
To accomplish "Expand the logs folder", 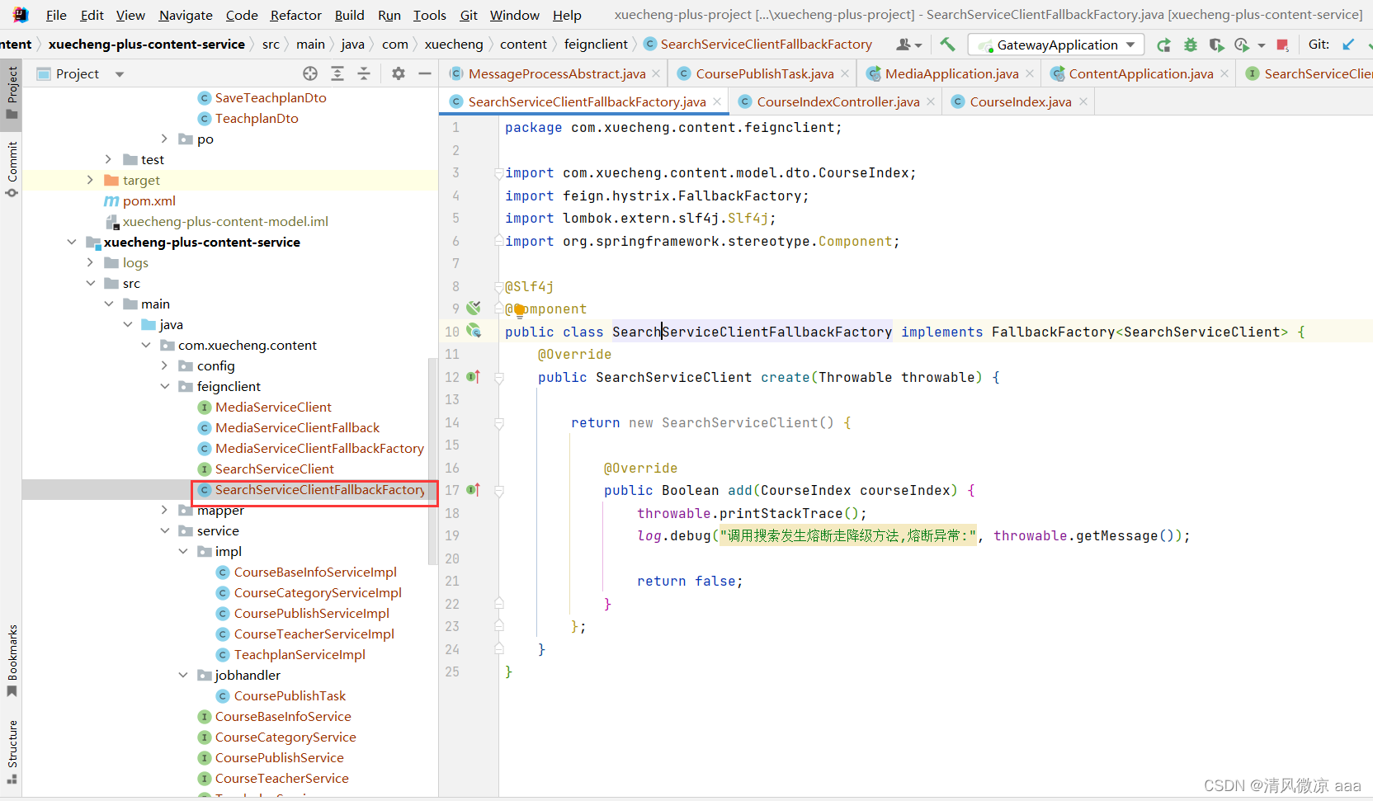I will [x=90, y=262].
